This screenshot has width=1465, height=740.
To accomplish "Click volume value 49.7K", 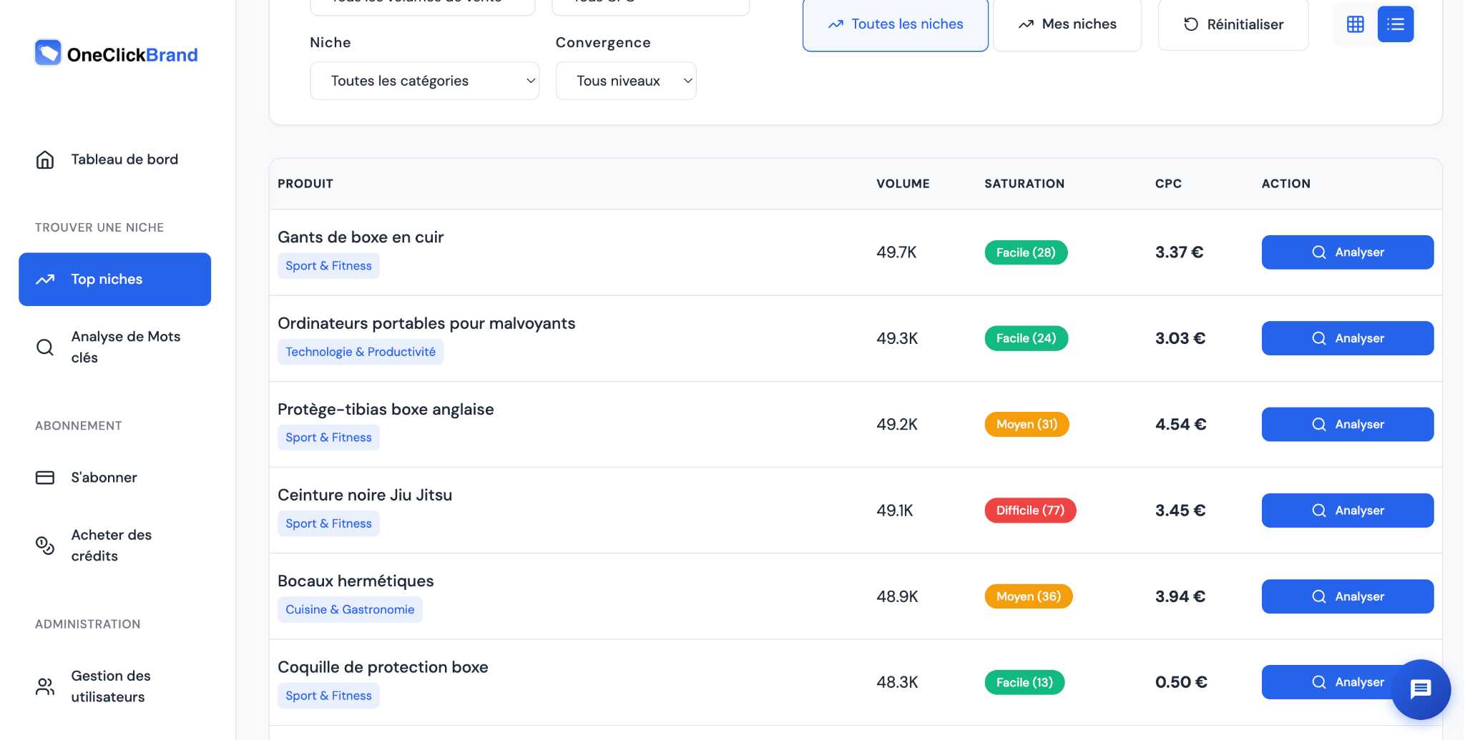I will pyautogui.click(x=896, y=252).
